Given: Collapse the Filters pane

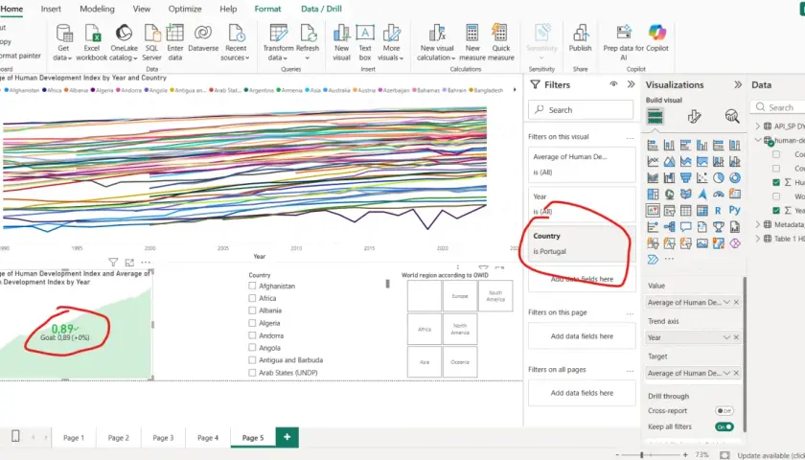Looking at the screenshot, I should [631, 84].
